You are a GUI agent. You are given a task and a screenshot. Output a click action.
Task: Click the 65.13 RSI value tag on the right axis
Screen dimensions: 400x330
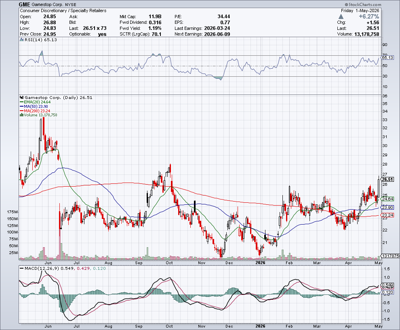pyautogui.click(x=388, y=58)
